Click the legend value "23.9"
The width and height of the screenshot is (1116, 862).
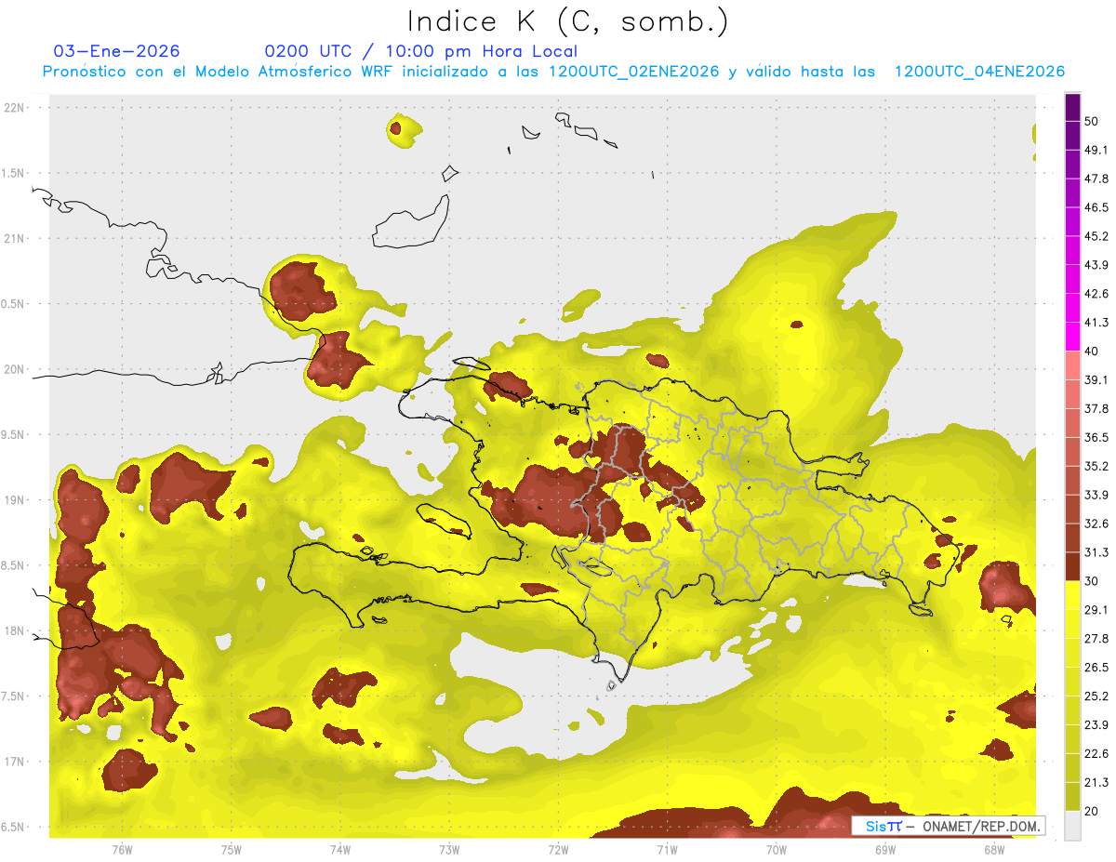pos(1096,724)
